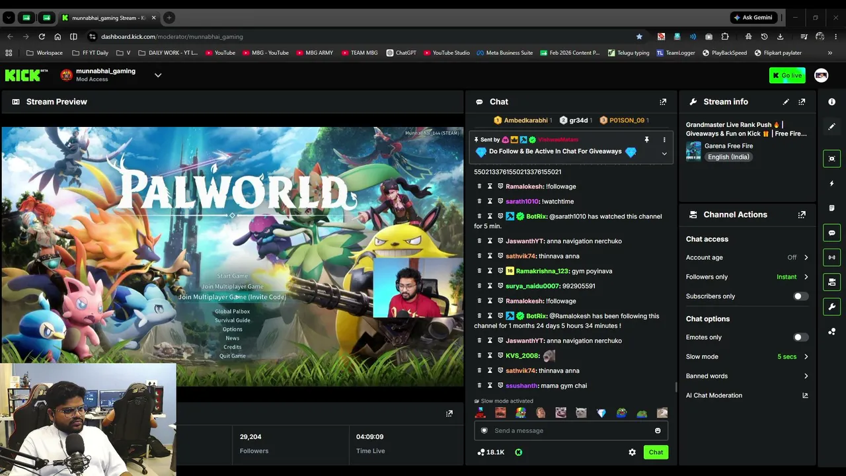Click the lightning bolt sidebar icon
Viewport: 846px width, 476px height.
point(832,183)
